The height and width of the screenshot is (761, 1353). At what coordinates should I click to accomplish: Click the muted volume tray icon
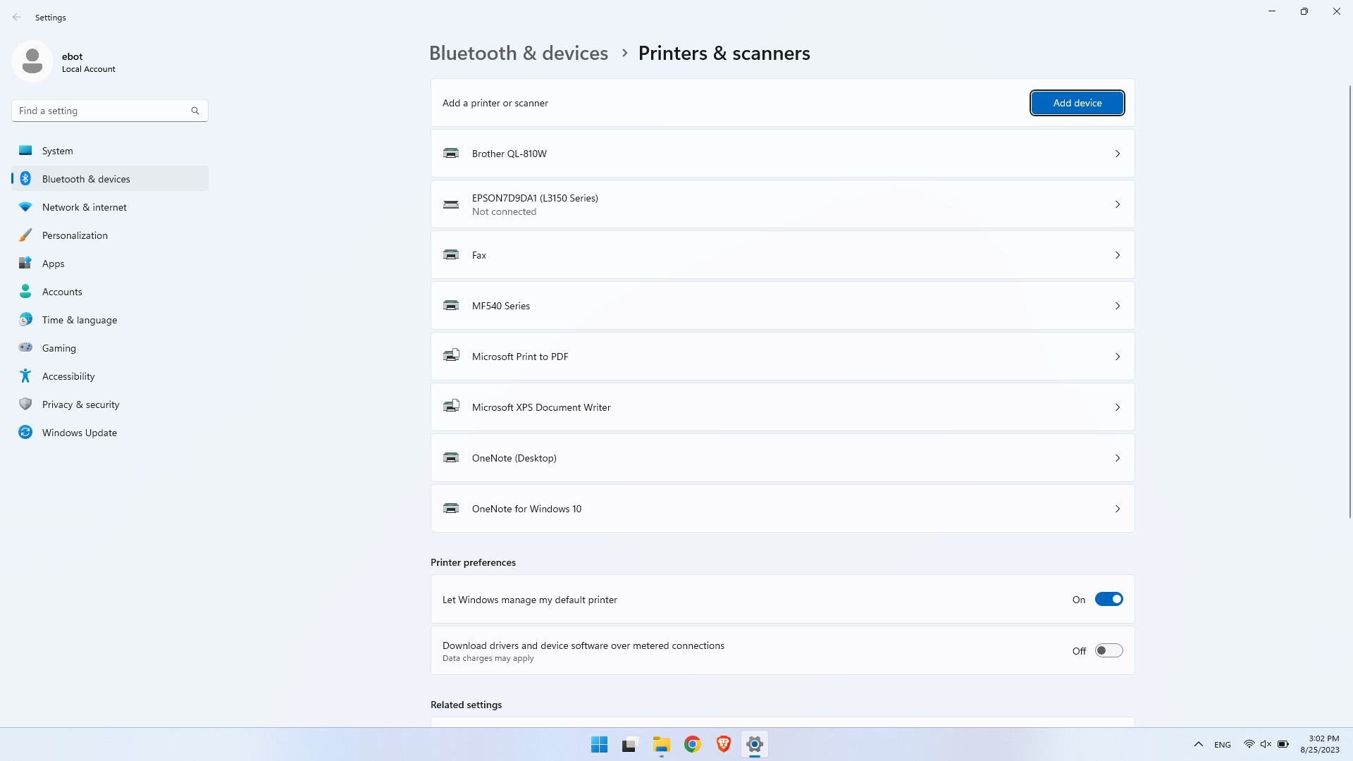click(x=1266, y=744)
